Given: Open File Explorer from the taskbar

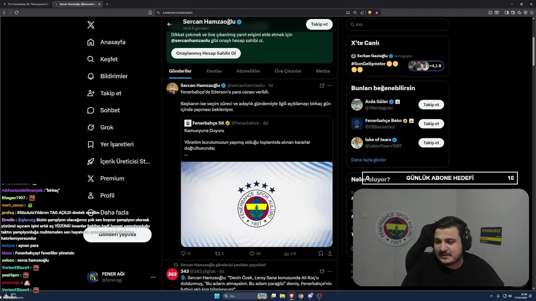Looking at the screenshot, I should tap(282, 296).
